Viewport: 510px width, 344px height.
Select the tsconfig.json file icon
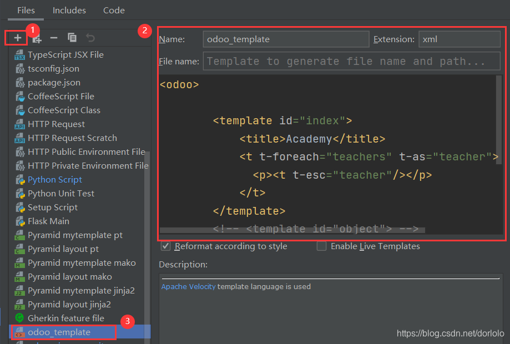click(20, 69)
